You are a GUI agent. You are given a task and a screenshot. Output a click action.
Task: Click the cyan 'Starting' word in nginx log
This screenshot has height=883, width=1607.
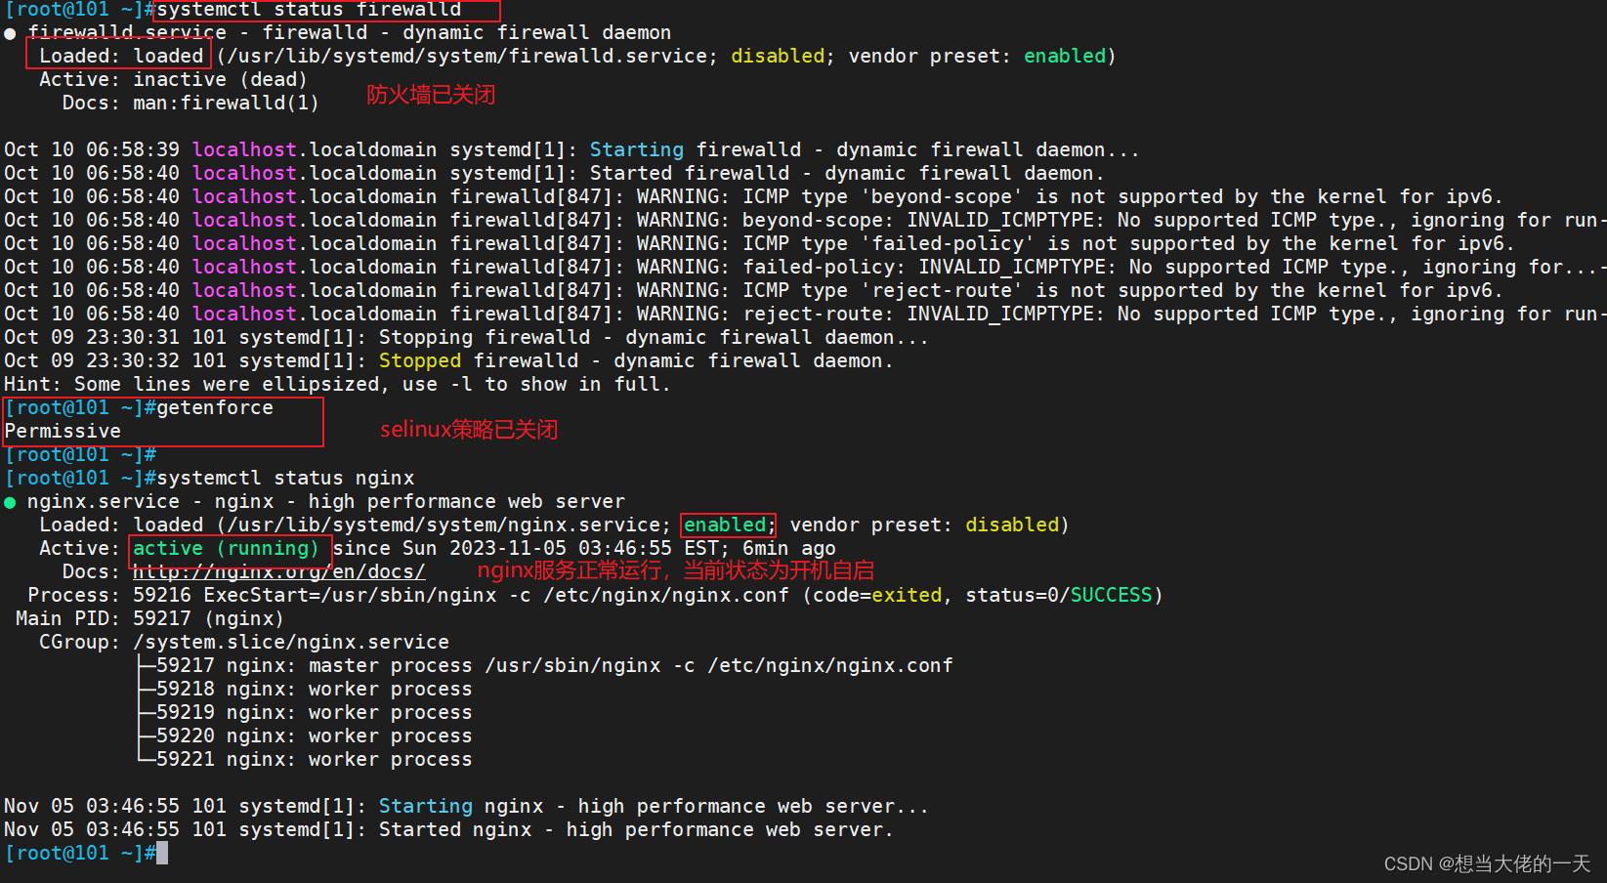(x=426, y=806)
